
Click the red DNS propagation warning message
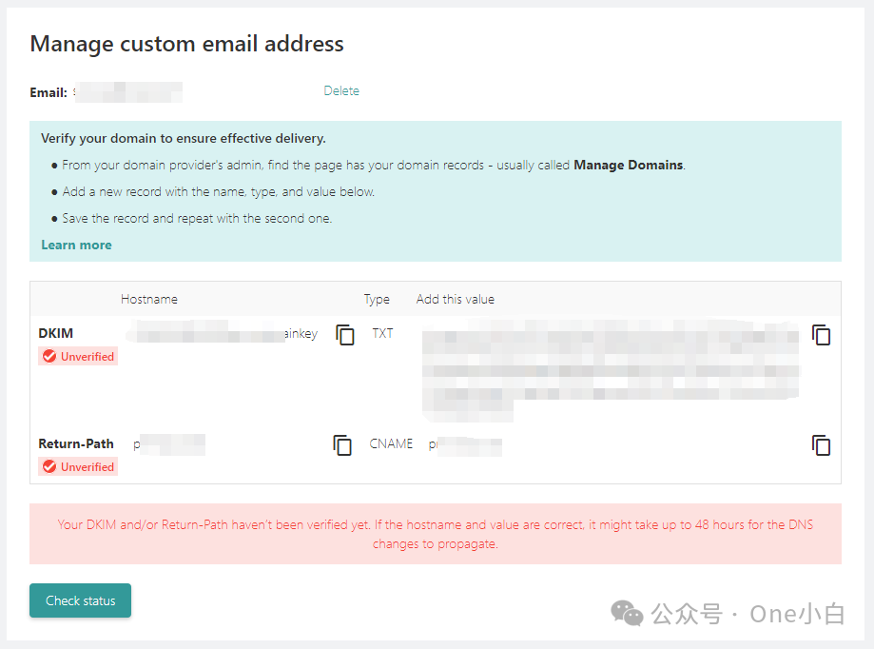click(436, 534)
